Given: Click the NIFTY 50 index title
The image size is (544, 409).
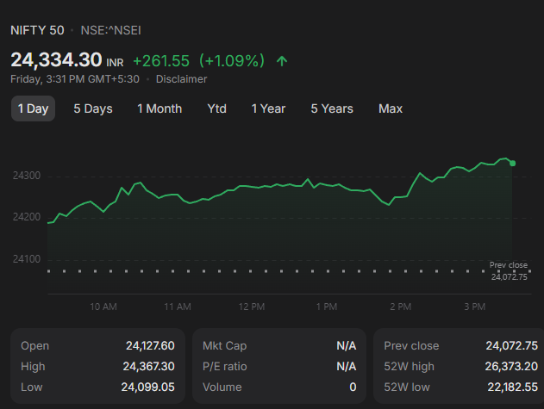Looking at the screenshot, I should click(x=37, y=30).
